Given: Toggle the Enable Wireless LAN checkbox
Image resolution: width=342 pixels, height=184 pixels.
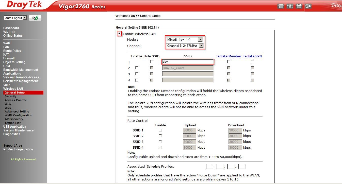Looking at the screenshot, I should [119, 34].
